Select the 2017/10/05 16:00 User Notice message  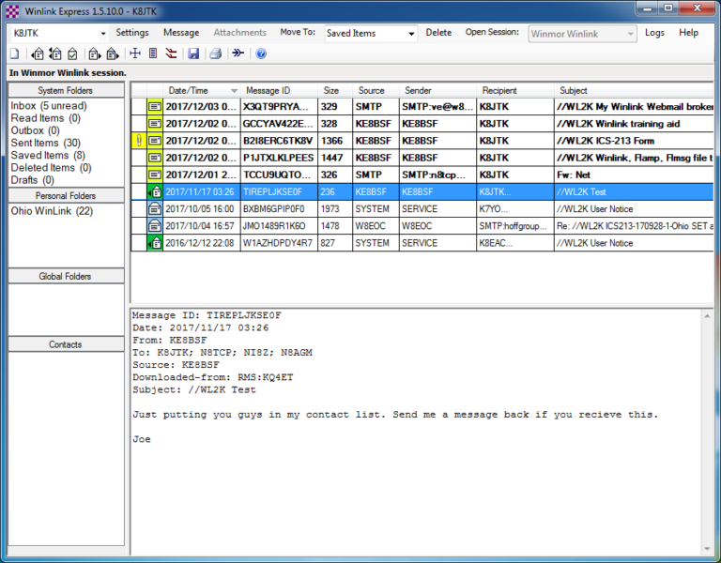[422, 208]
